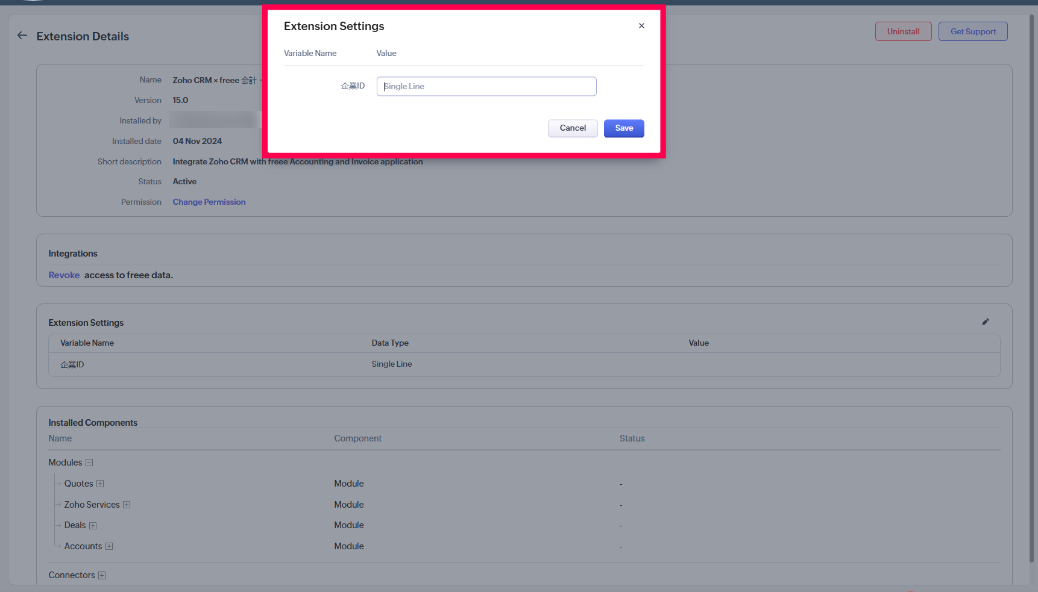Click the Active status text
Screen dimensions: 1038x592
(184, 181)
